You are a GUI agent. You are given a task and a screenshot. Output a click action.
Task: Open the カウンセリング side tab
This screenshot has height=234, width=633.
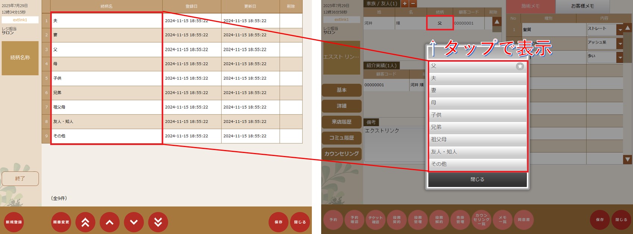(342, 154)
